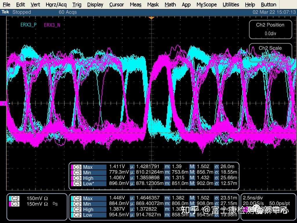
Task: Click the C3 badge beside Max measurement
Action: pos(77,167)
